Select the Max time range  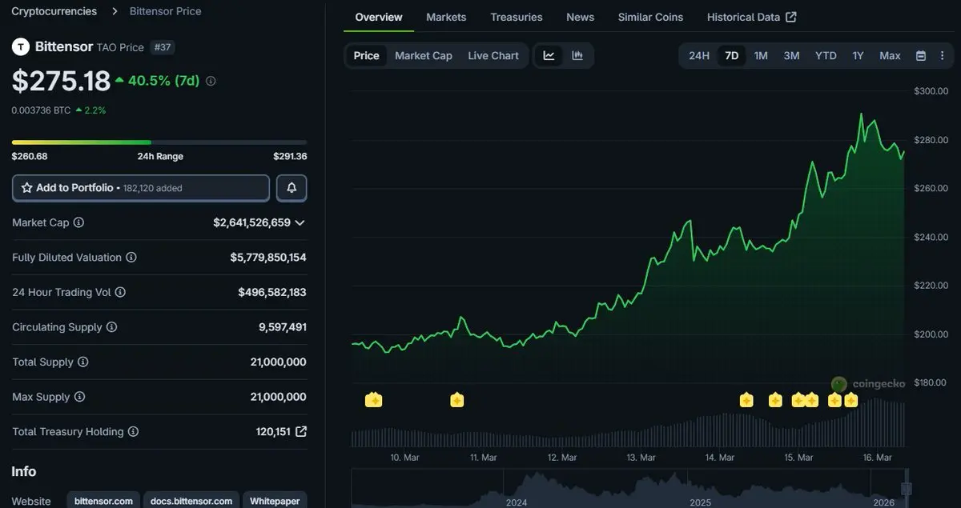point(890,55)
